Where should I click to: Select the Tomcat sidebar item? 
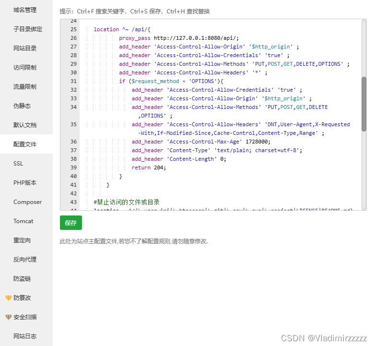pyautogui.click(x=23, y=221)
